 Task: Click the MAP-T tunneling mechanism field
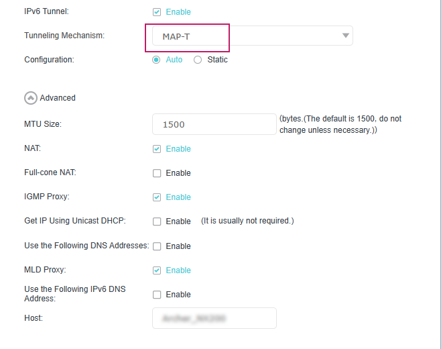tap(188, 36)
